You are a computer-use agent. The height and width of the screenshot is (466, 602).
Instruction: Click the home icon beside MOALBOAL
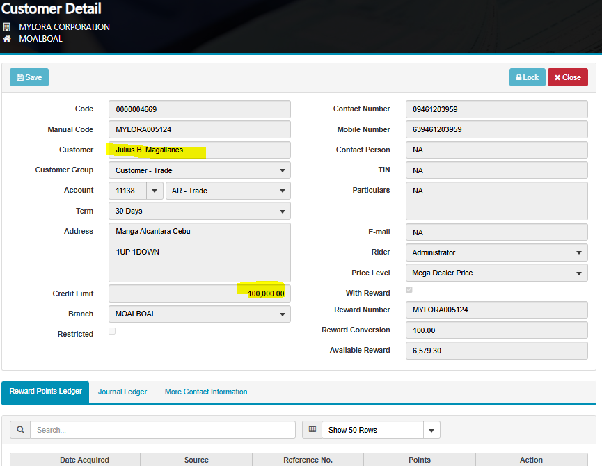click(x=7, y=39)
